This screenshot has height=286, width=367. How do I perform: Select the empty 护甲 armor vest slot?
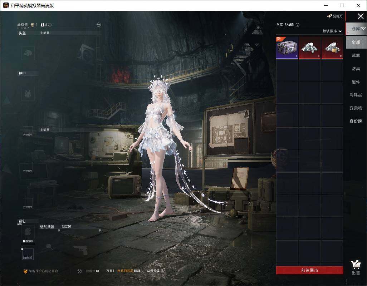click(28, 94)
